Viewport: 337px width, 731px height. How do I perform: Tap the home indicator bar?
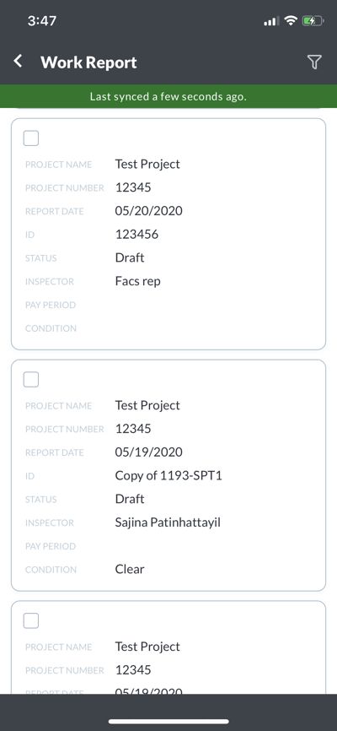168,721
